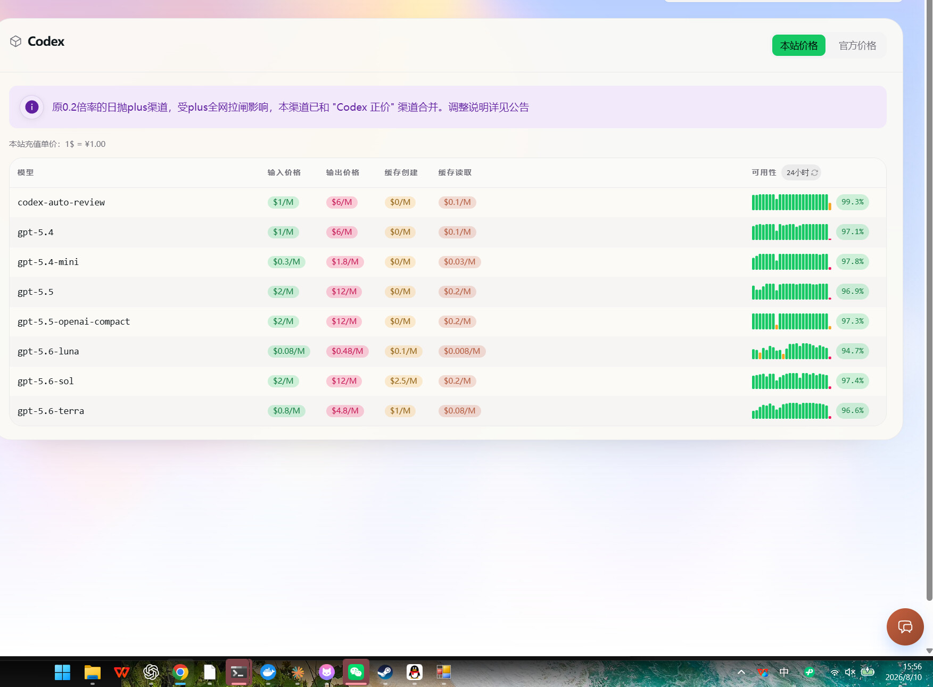Click the 输入价格 column header

click(x=284, y=172)
